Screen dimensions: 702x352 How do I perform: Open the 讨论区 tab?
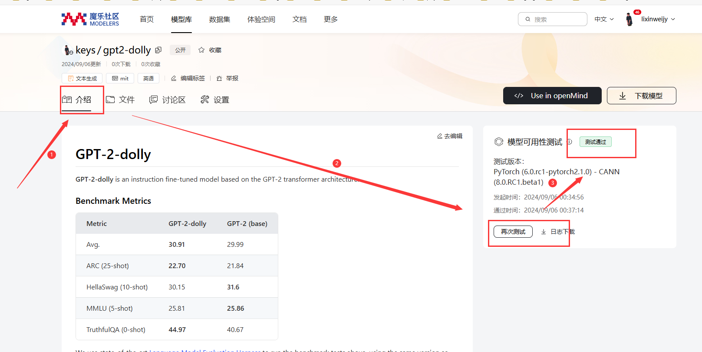(x=168, y=100)
